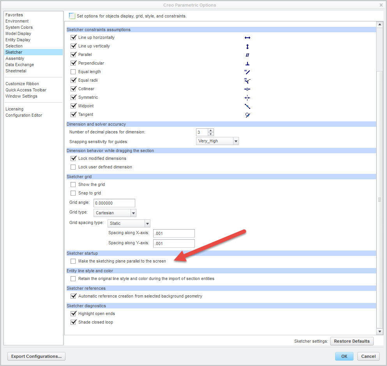
Task: Enable Show the grid
Action: (73, 184)
